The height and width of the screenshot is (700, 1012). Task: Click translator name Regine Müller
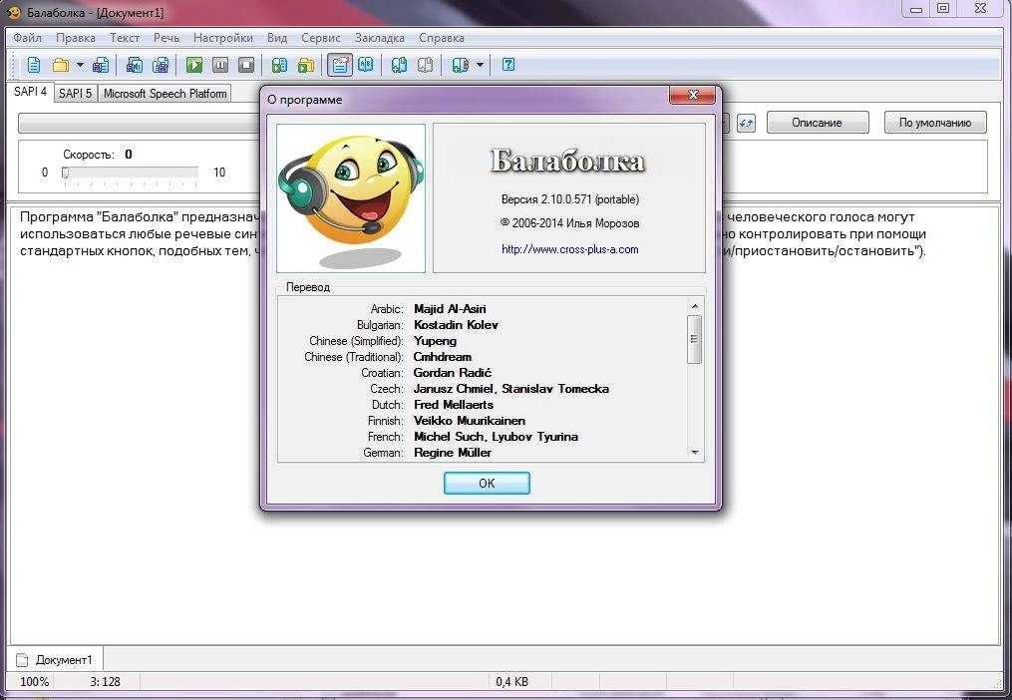[x=453, y=453]
